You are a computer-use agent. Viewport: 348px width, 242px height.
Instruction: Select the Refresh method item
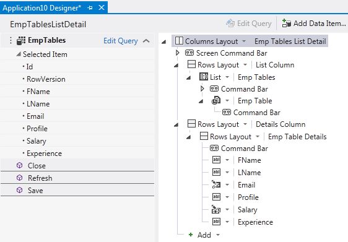[77, 178]
